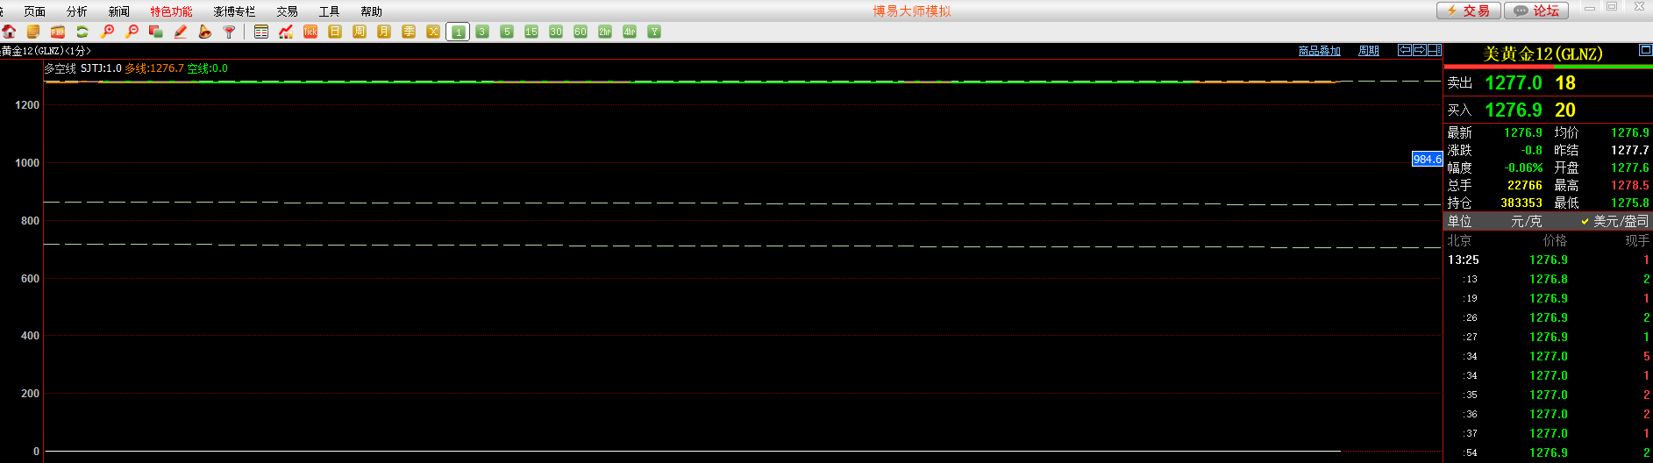
Task: Click the 交易 lightning button
Action: point(1469,11)
